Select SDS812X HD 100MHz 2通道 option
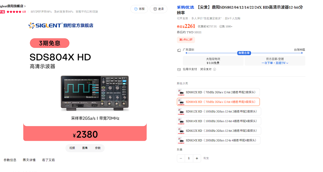The image size is (323, 172). pos(219,111)
